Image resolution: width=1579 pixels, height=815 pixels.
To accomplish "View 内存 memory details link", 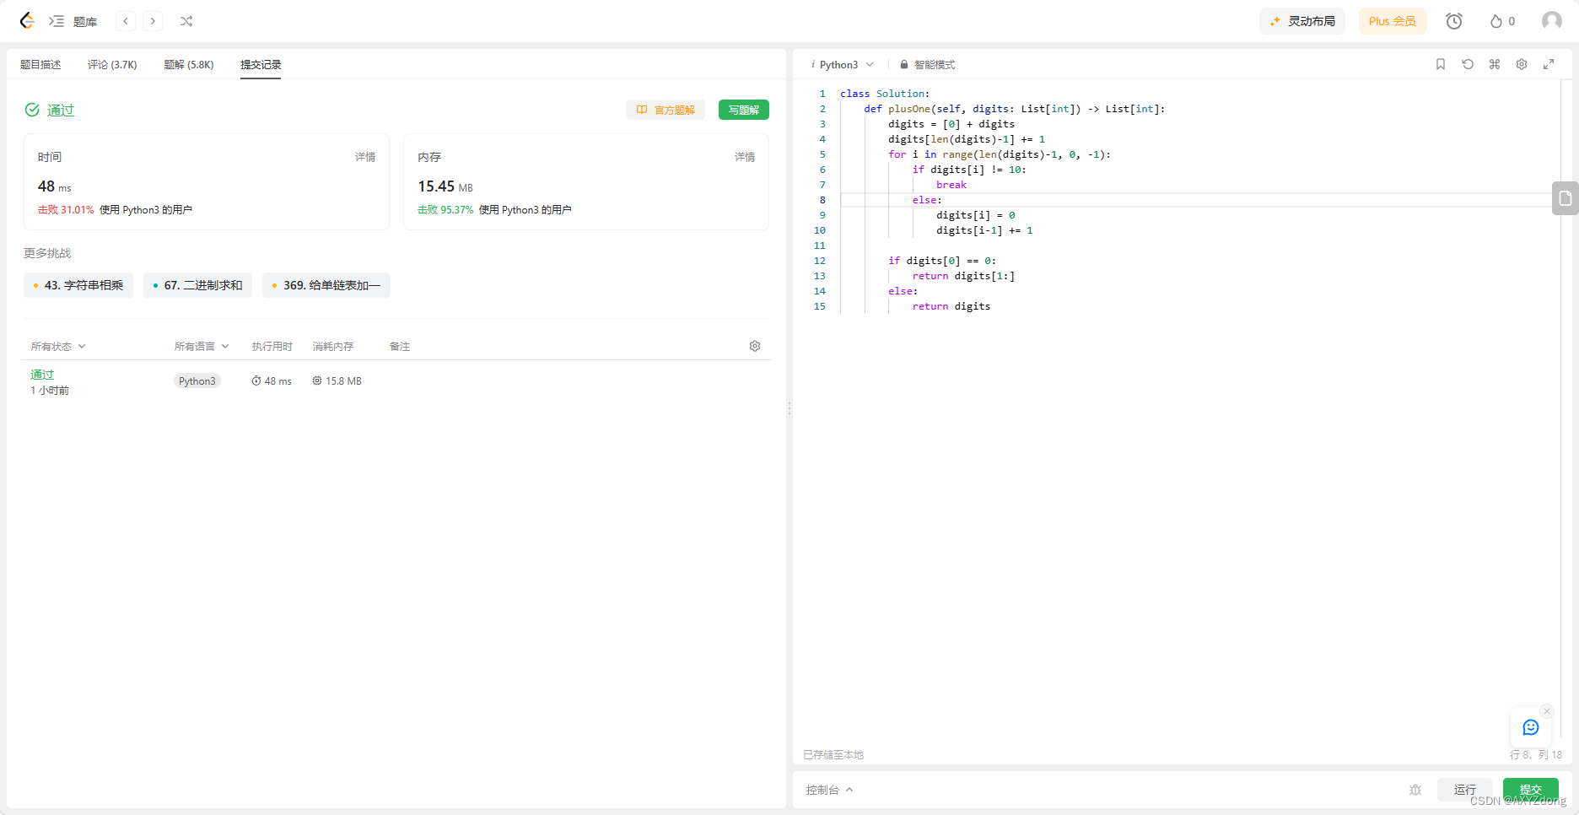I will (745, 157).
